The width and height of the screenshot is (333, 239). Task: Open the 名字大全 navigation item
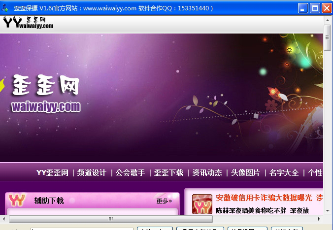[x=284, y=172]
